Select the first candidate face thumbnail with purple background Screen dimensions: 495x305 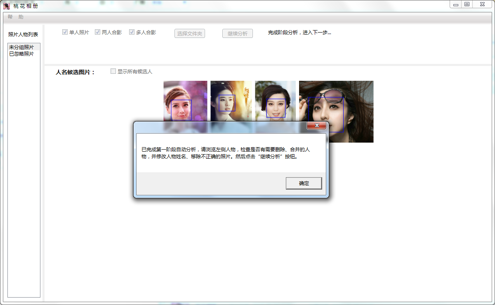click(185, 101)
